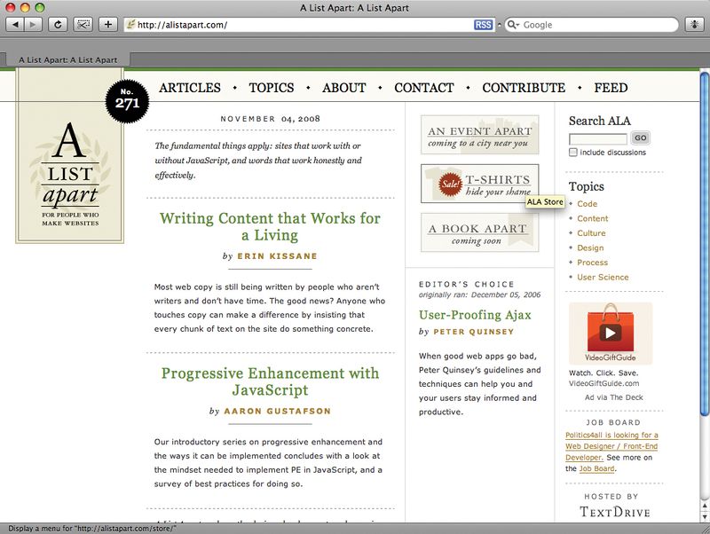The height and width of the screenshot is (534, 710).
Task: Enable the 'include discussions' checkbox
Action: tap(573, 153)
